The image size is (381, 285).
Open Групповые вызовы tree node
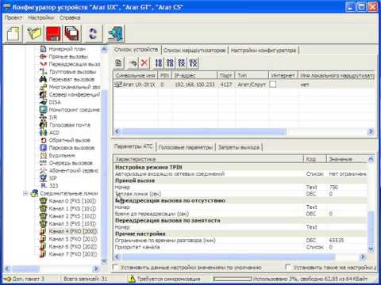72,72
